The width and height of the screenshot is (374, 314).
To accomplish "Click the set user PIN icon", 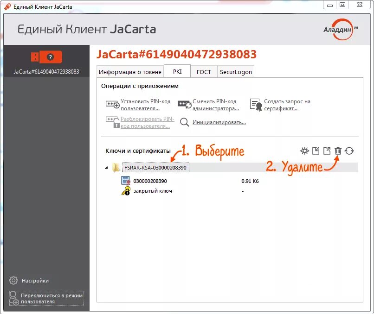I will [112, 104].
